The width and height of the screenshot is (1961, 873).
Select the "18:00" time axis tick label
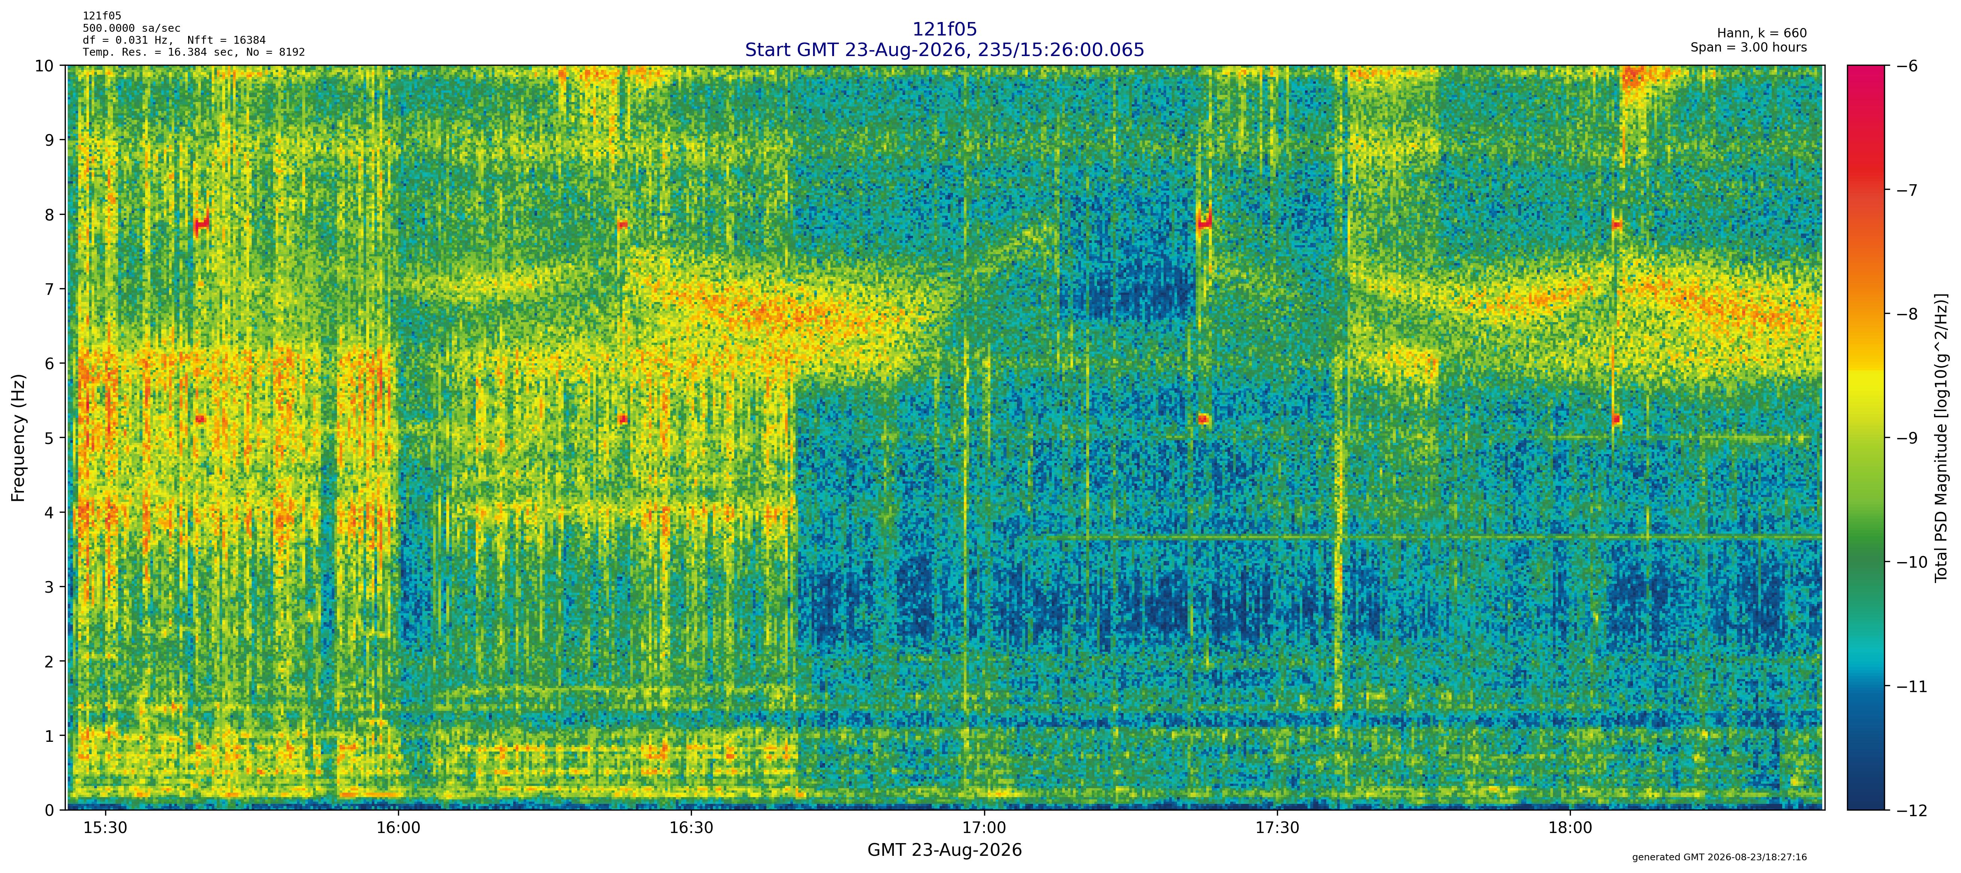(1570, 828)
